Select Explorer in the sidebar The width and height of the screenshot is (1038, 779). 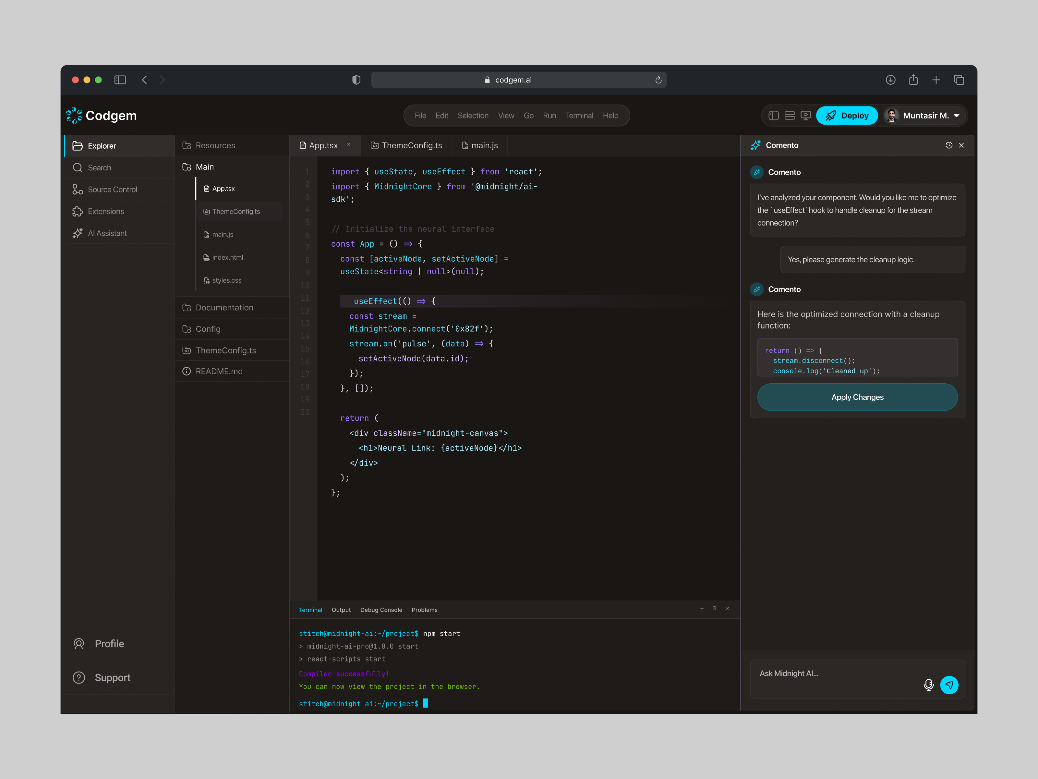120,145
